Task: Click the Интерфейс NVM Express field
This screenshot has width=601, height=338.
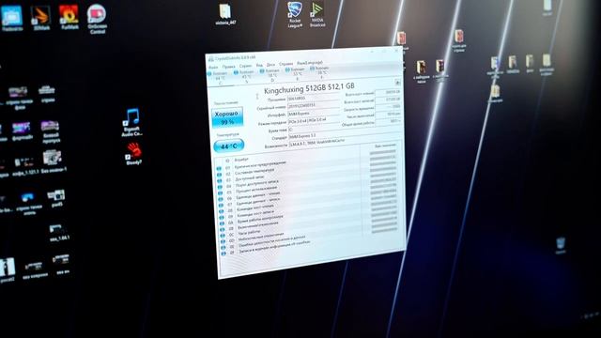Action: (x=314, y=114)
